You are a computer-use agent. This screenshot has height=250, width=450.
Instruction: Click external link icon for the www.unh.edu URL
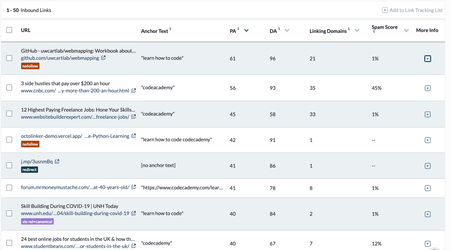coord(133,213)
